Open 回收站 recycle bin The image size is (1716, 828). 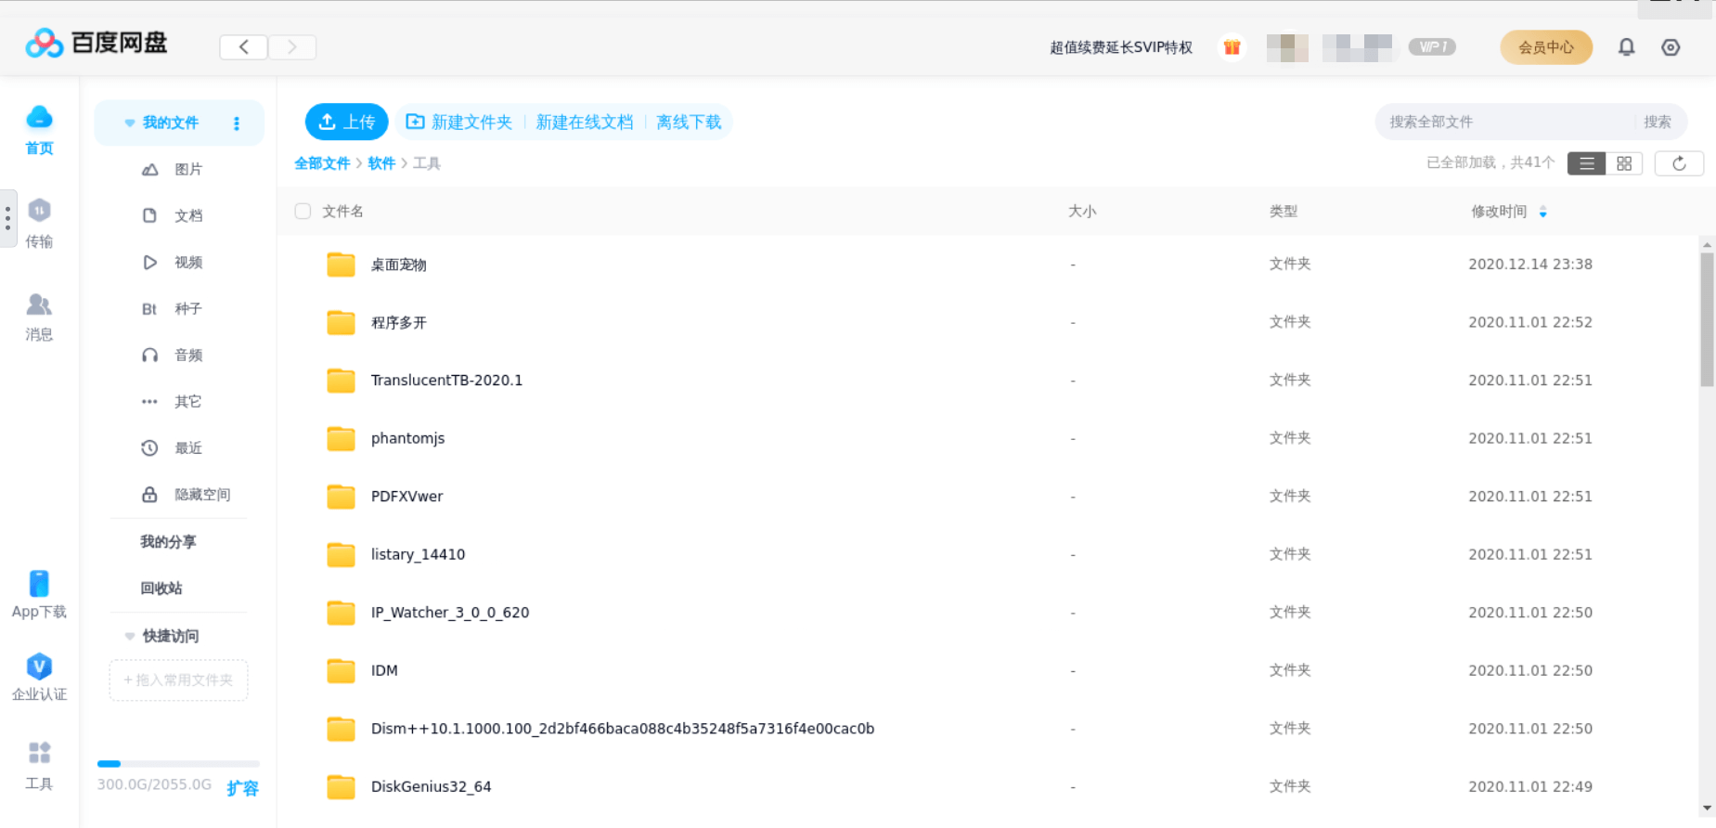[x=161, y=588]
